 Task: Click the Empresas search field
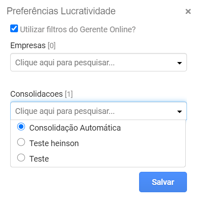pos(99,62)
